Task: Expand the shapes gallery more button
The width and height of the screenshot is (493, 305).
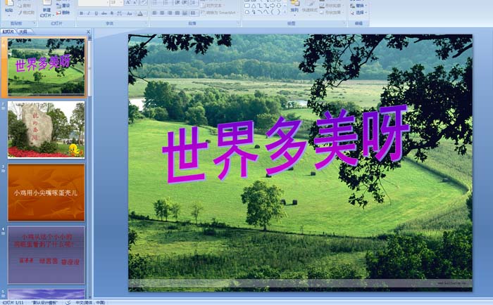Action: pos(285,12)
